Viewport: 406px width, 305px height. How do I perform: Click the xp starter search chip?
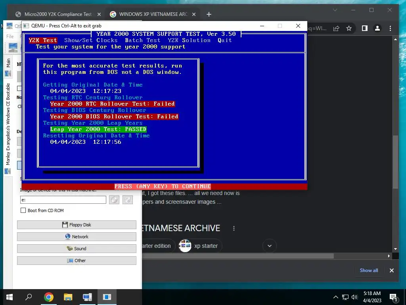pos(200,245)
